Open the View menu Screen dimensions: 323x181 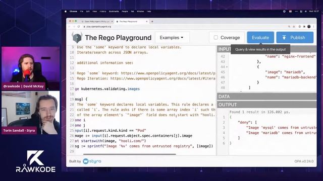pyautogui.click(x=94, y=12)
